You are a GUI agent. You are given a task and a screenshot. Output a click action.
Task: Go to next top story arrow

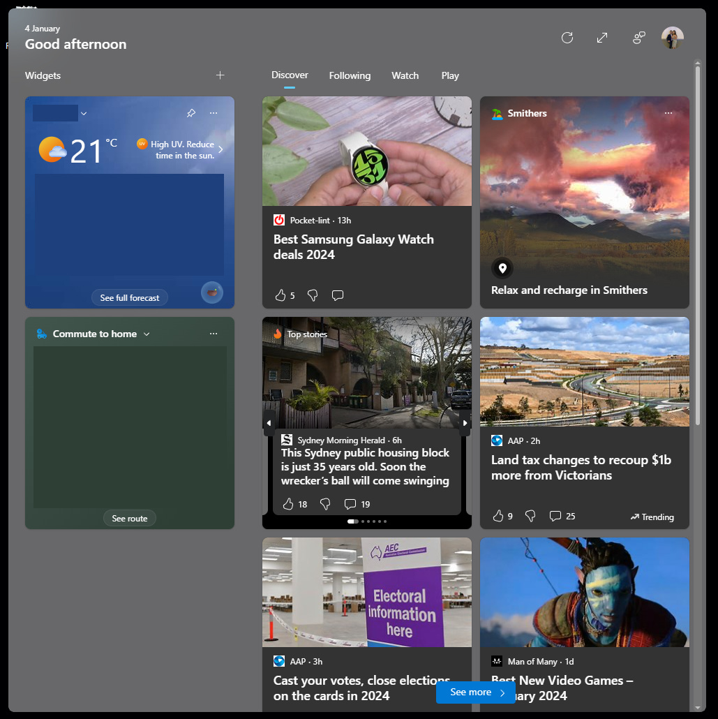465,423
